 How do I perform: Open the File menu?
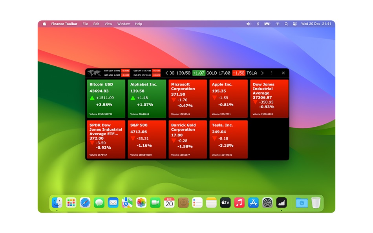[x=85, y=24]
